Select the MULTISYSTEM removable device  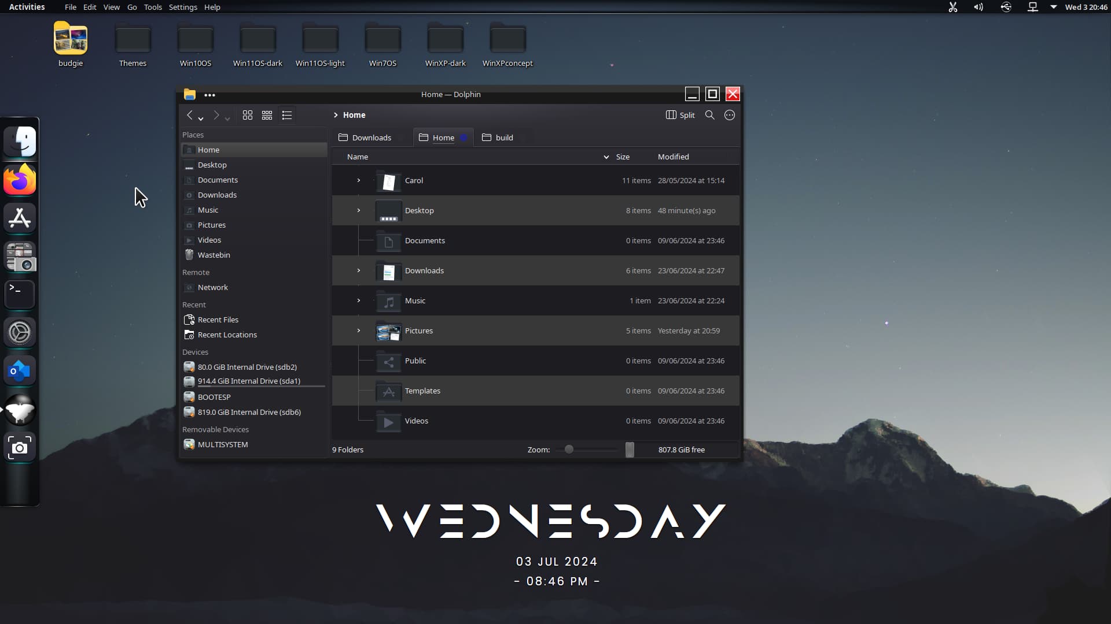point(222,444)
